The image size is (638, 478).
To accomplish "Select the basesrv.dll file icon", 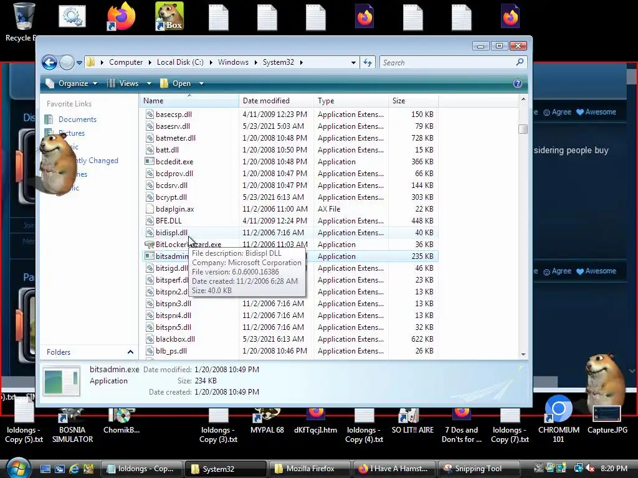I will pos(150,126).
